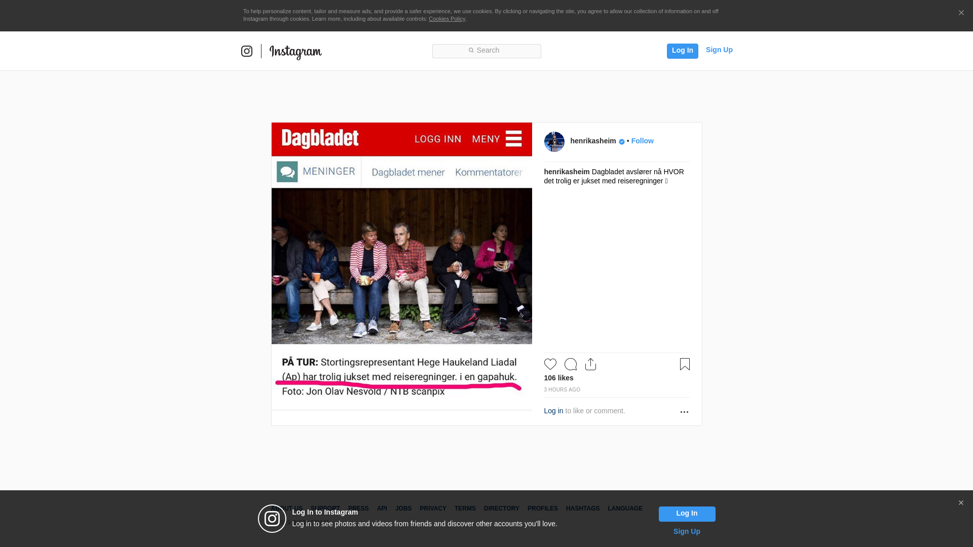Open TERMS footer link
Viewport: 973px width, 547px height.
(x=465, y=509)
